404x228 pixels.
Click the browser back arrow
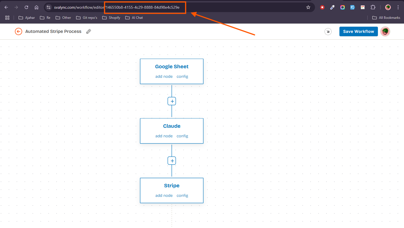coord(6,7)
